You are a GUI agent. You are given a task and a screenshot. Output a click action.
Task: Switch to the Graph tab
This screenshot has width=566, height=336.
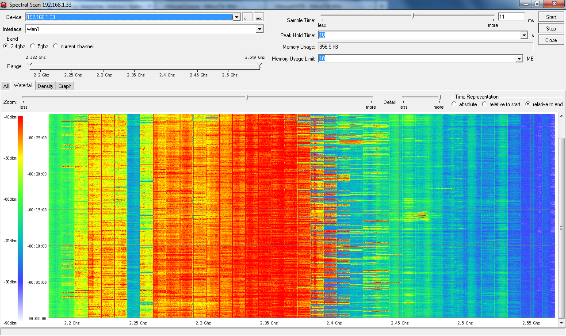(65, 86)
